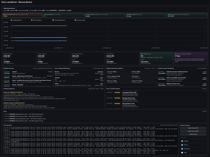Click the Track start 430ms metric tile
Screen dimensions: 210x157
click(x=118, y=72)
